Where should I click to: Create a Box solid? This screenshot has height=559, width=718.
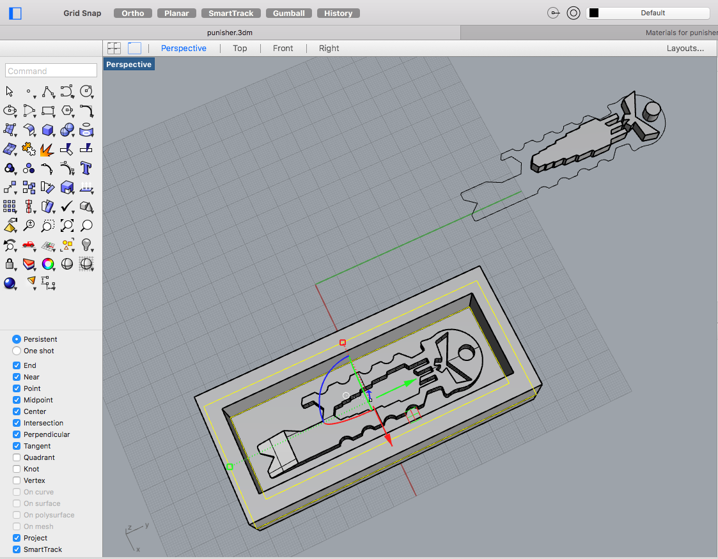tap(48, 130)
